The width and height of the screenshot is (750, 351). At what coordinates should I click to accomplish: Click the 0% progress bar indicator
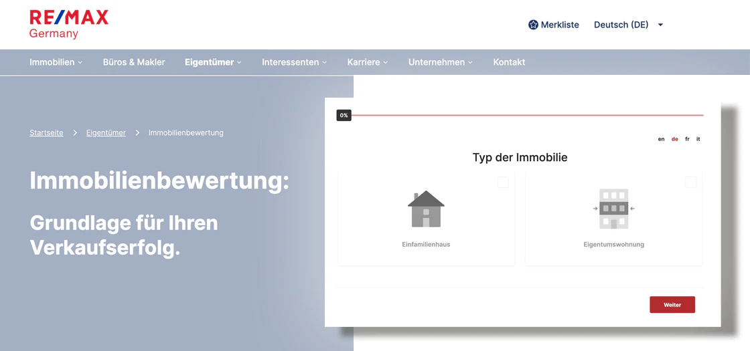[x=344, y=116]
